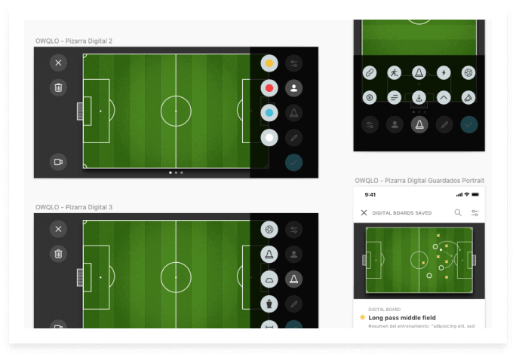Click the video camera icon in Pizarra Digital 2

[58, 162]
